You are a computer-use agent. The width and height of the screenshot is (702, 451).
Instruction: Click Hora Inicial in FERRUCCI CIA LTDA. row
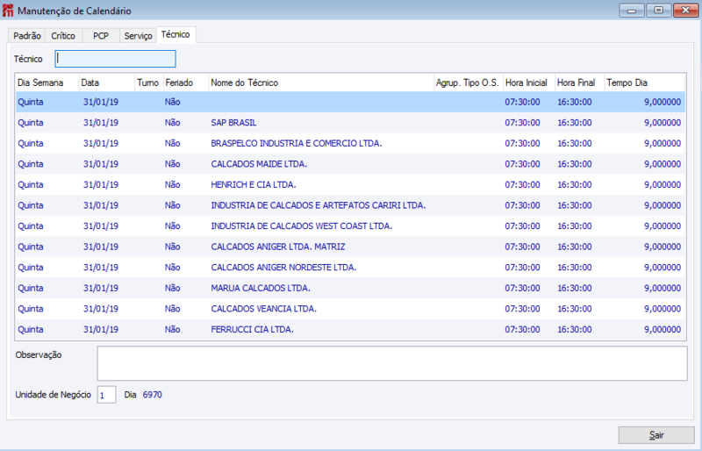point(522,329)
